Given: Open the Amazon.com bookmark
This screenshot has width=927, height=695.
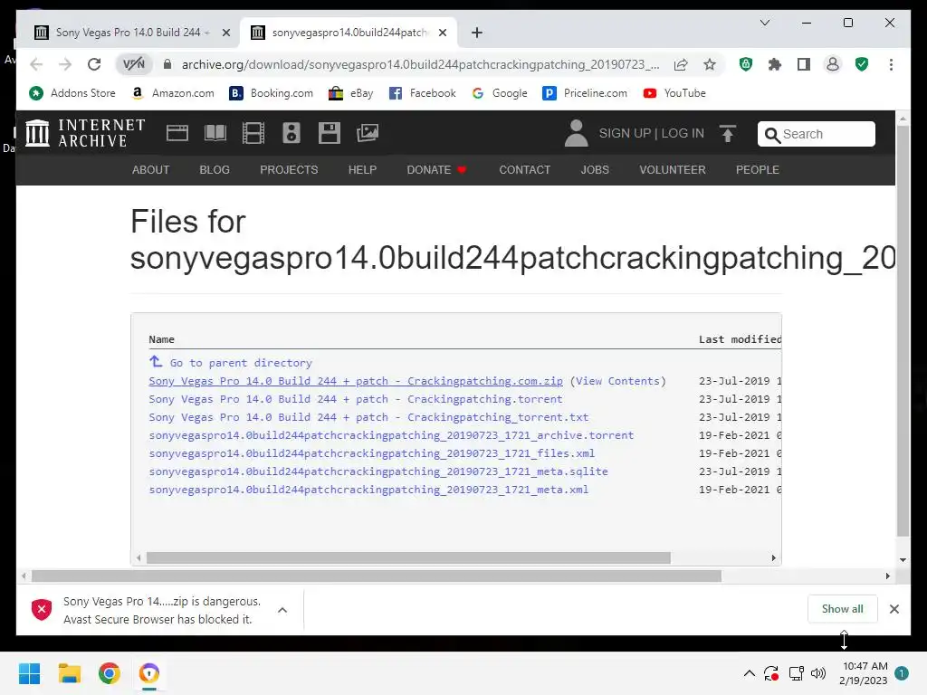Looking at the screenshot, I should (x=173, y=93).
